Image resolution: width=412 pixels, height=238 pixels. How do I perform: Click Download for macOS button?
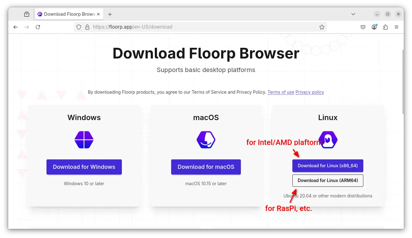click(x=206, y=167)
